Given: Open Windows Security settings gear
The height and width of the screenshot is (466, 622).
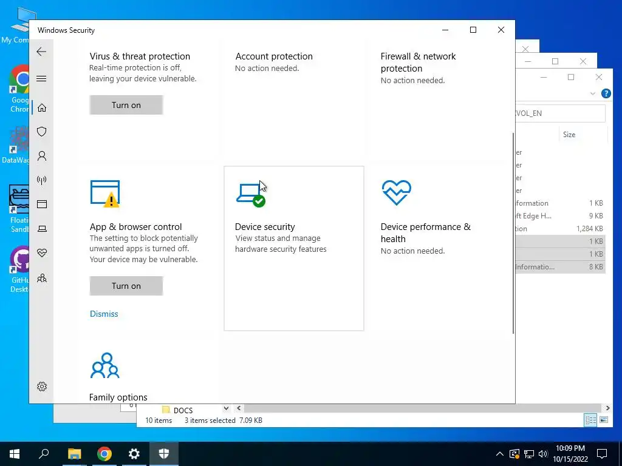Looking at the screenshot, I should tap(42, 387).
